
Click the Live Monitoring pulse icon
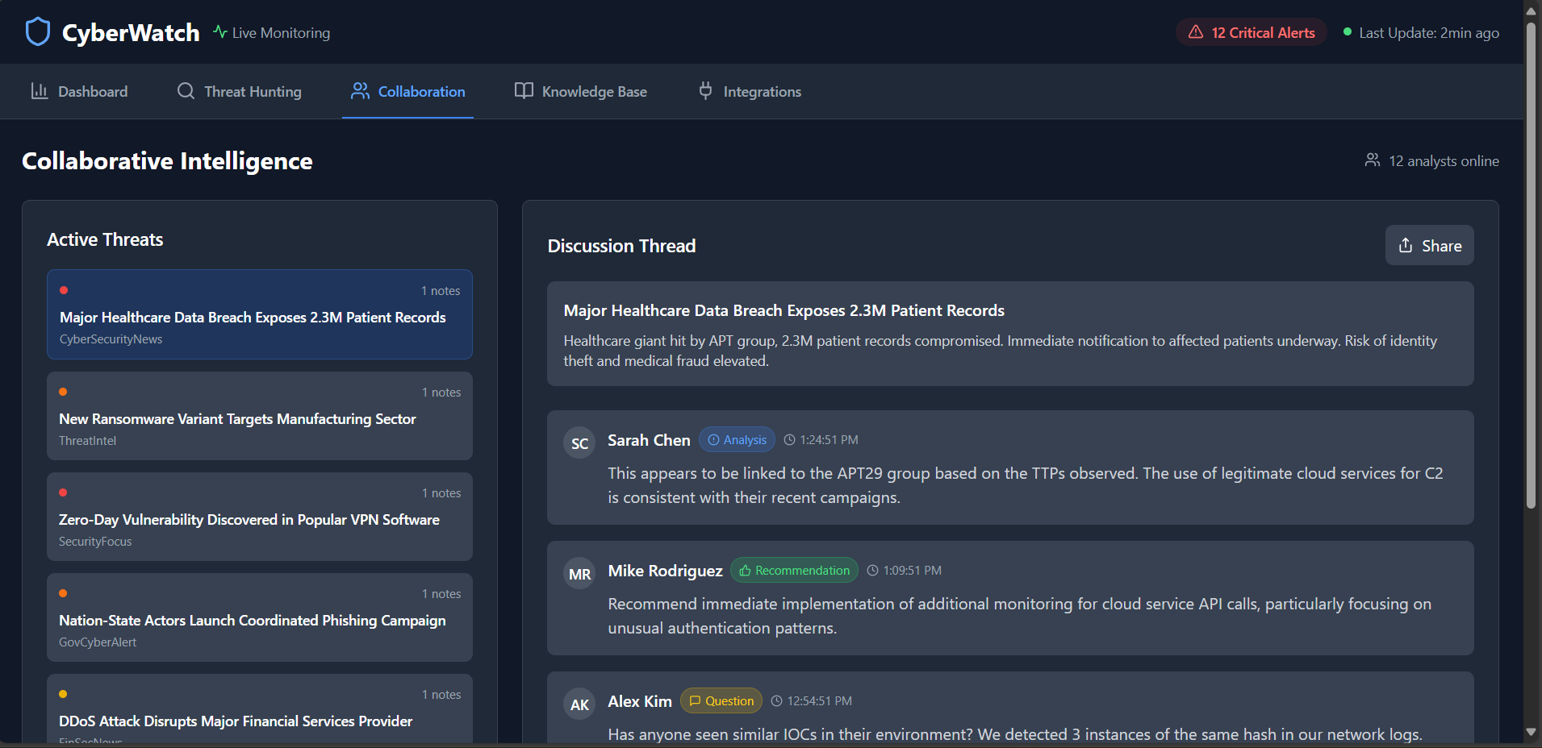219,32
